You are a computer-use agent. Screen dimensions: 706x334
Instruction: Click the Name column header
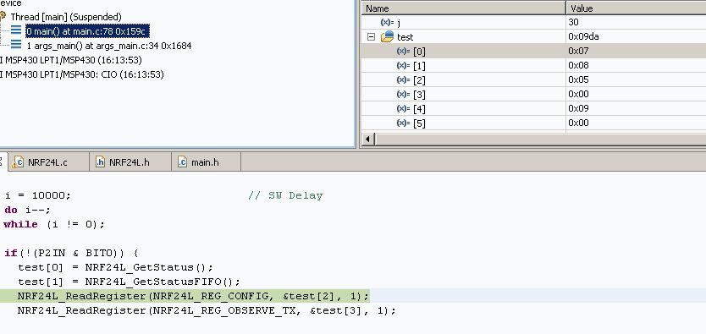pos(464,8)
